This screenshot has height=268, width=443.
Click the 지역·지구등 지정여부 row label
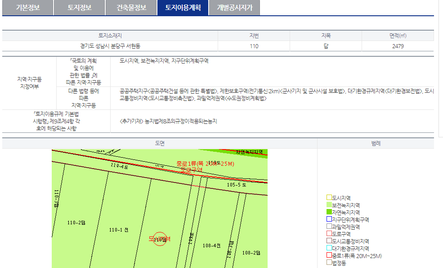click(x=29, y=82)
